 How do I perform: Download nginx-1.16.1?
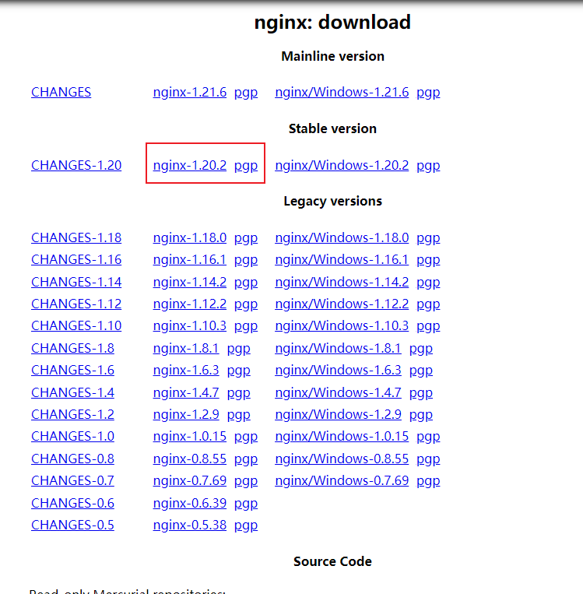click(x=189, y=259)
